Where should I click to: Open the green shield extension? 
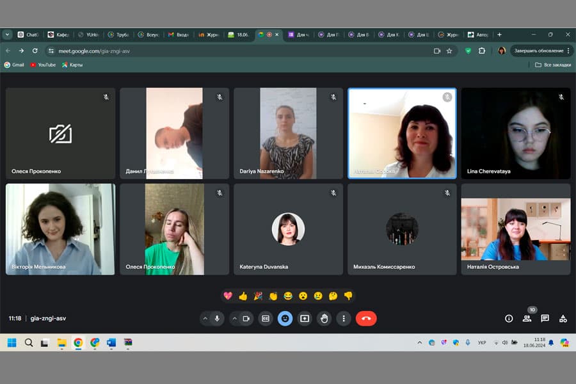(x=468, y=51)
